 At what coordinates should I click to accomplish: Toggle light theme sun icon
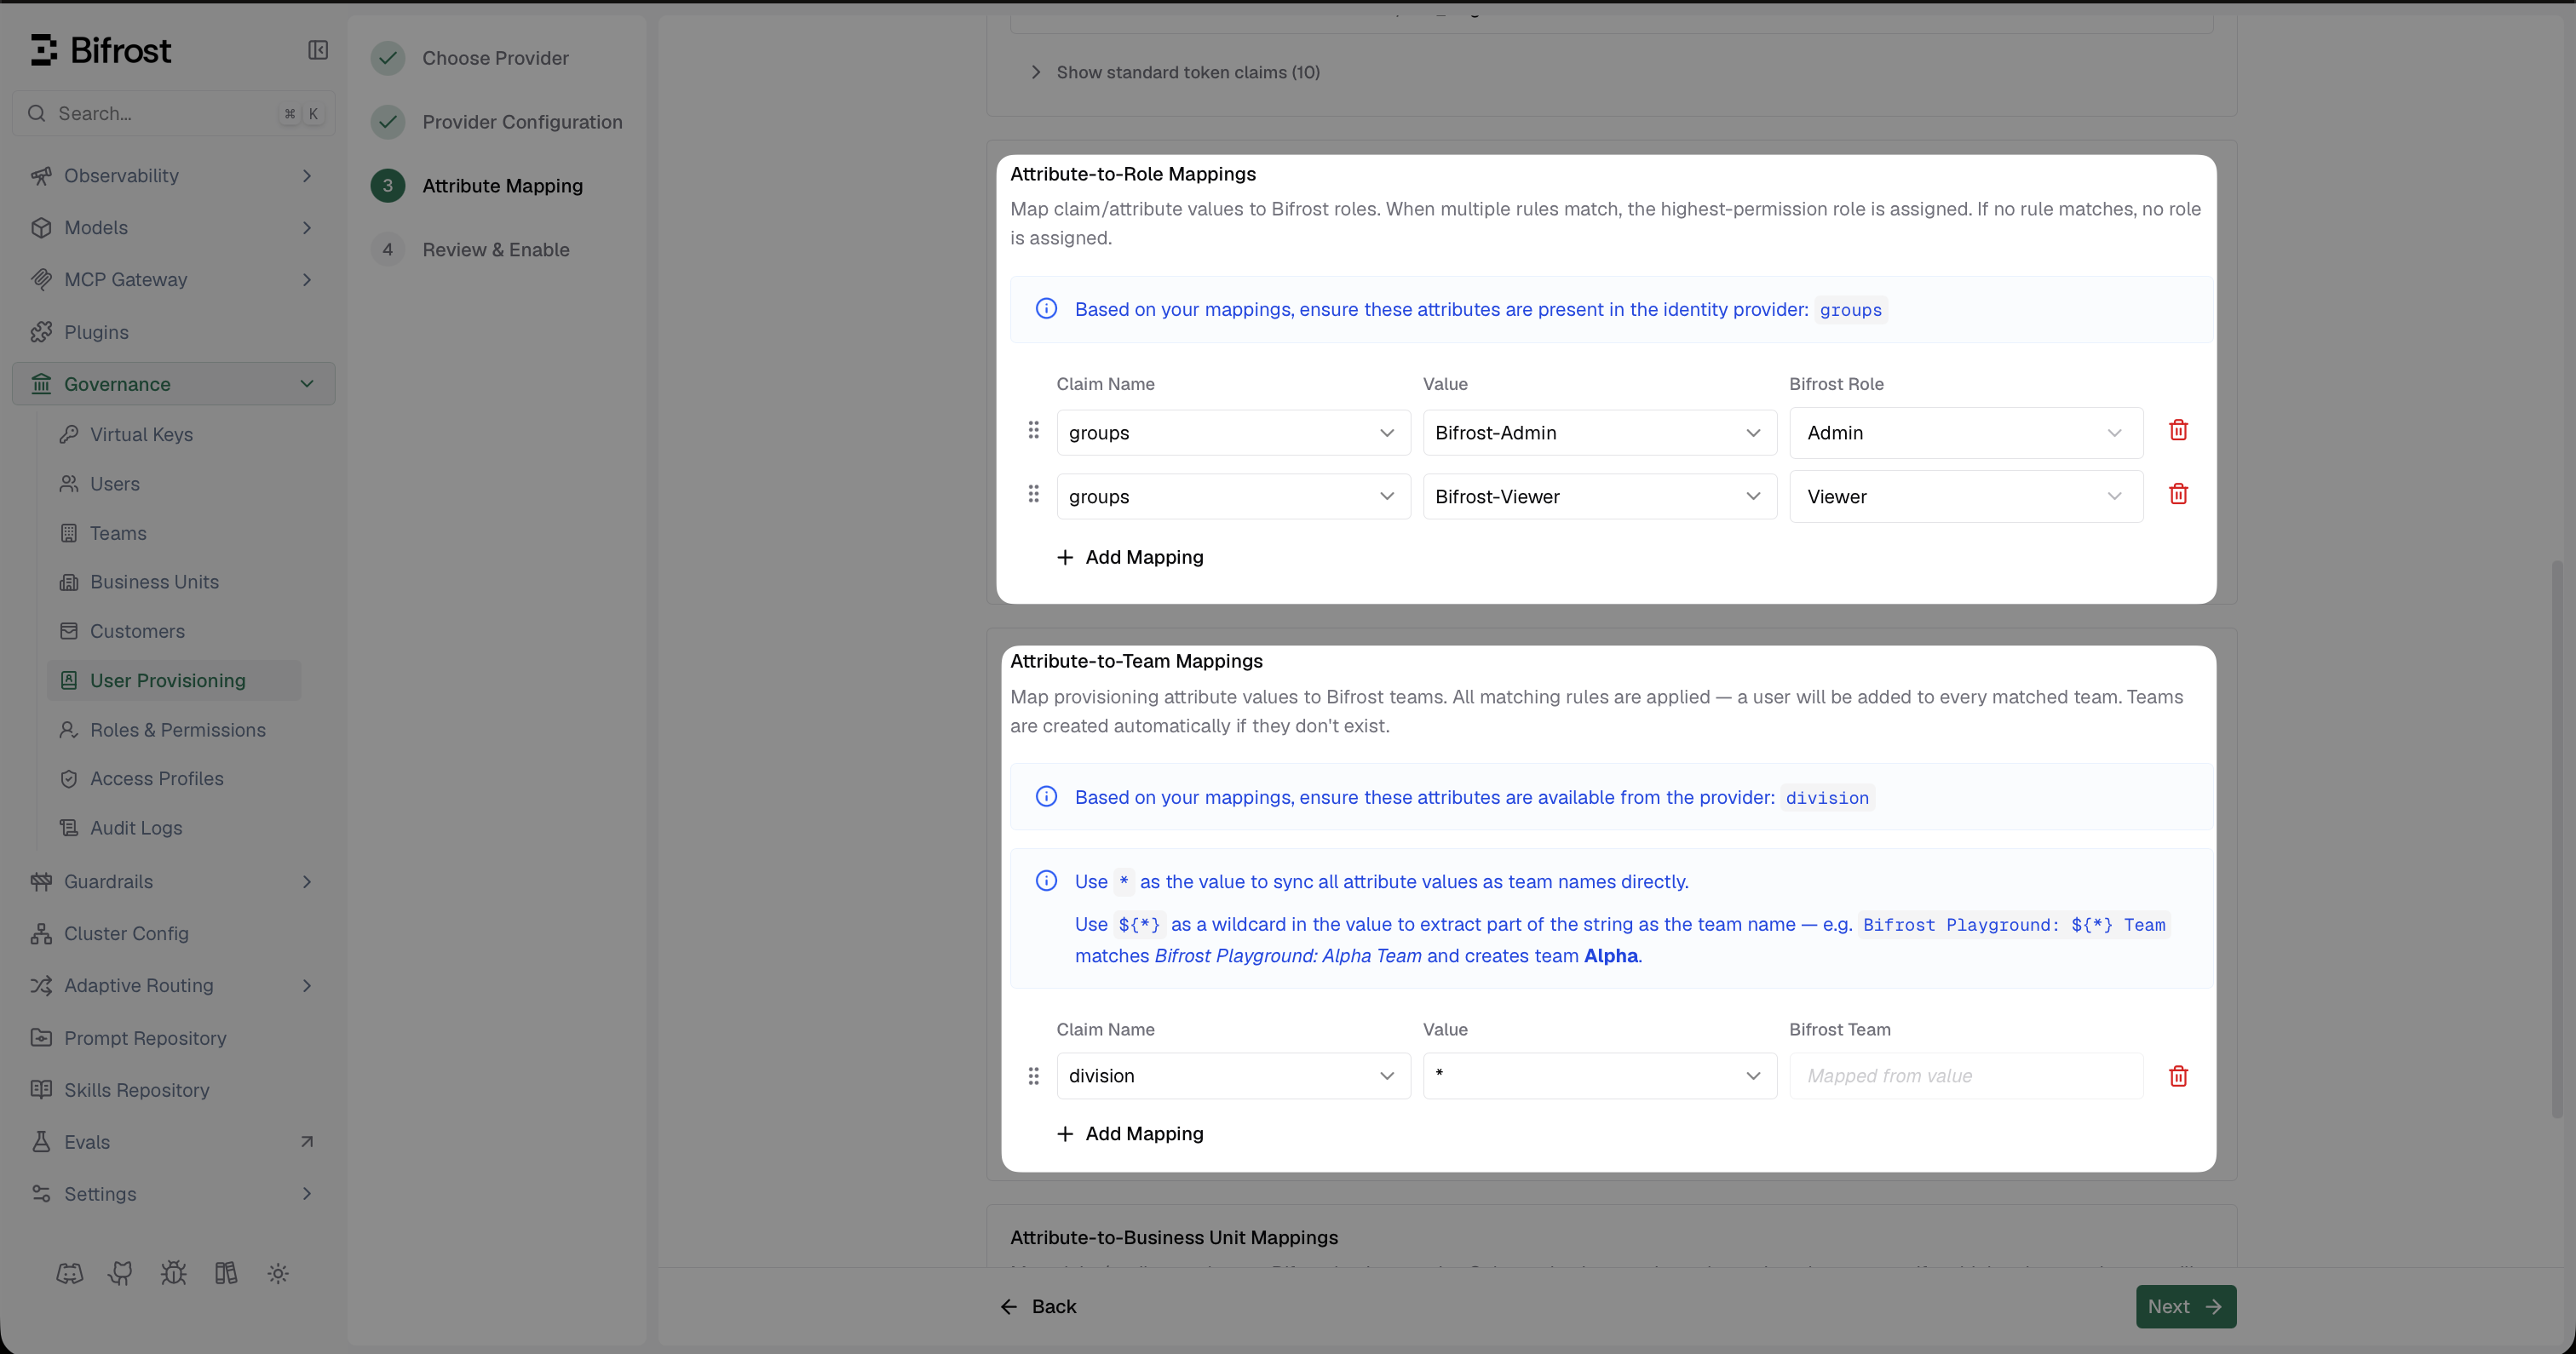[278, 1273]
